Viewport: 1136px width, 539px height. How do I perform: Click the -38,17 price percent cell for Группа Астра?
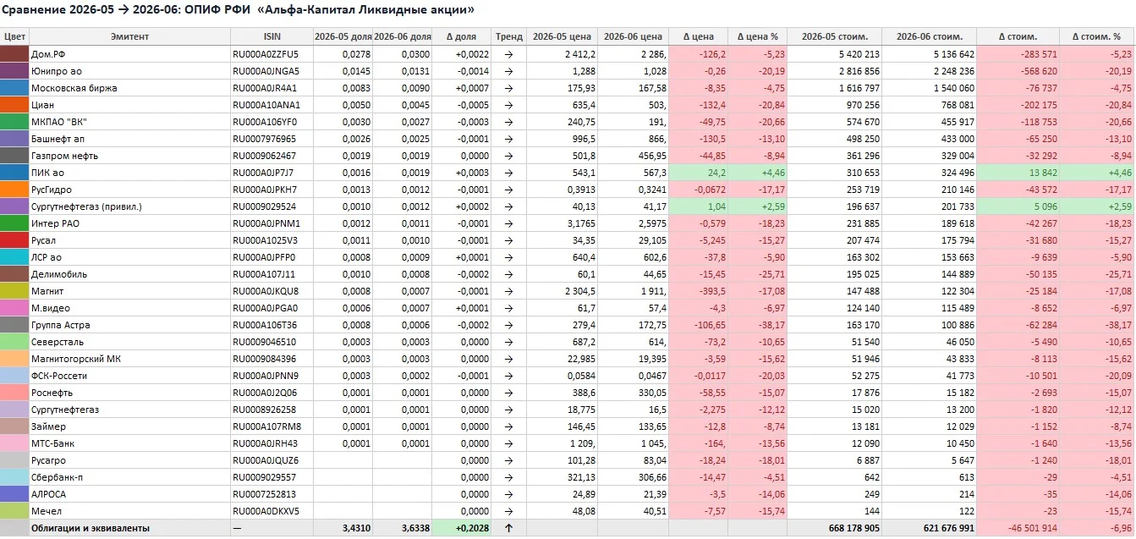pos(757,325)
